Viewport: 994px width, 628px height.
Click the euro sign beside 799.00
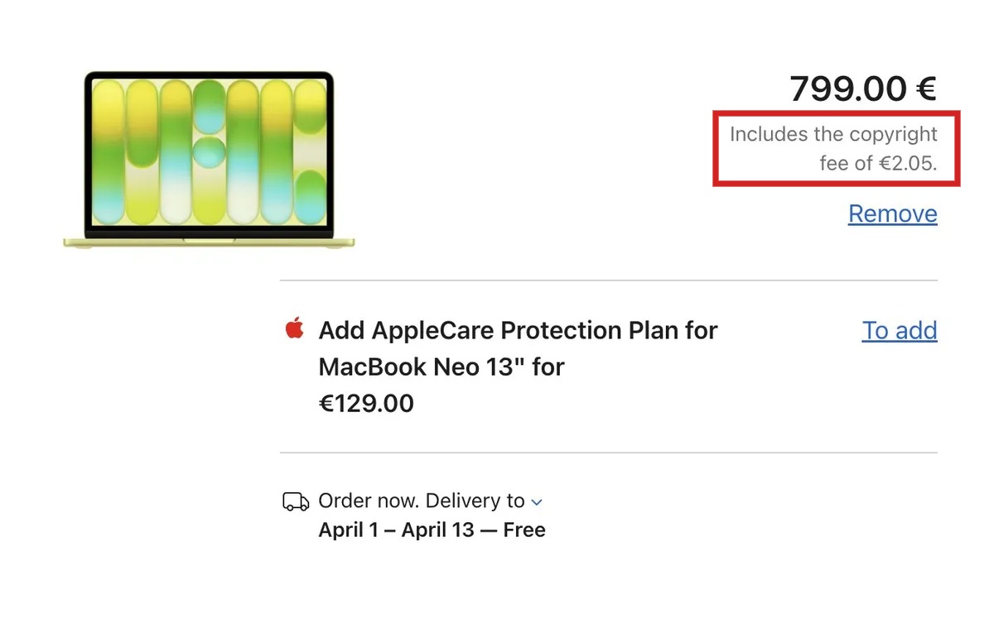[x=926, y=89]
